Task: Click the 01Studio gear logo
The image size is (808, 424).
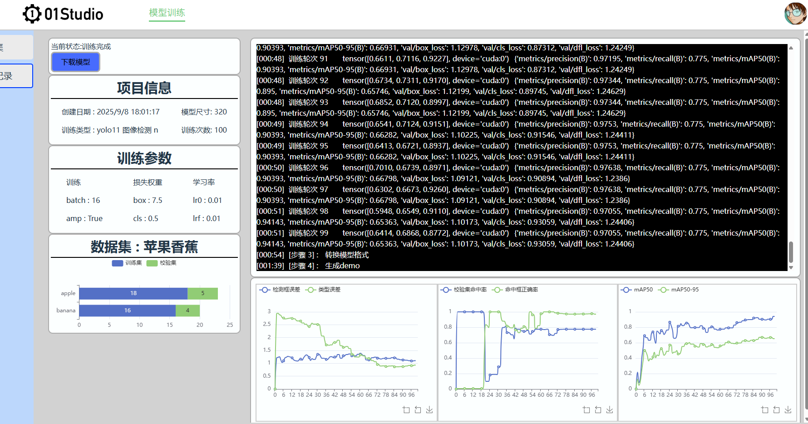Action: 32,14
